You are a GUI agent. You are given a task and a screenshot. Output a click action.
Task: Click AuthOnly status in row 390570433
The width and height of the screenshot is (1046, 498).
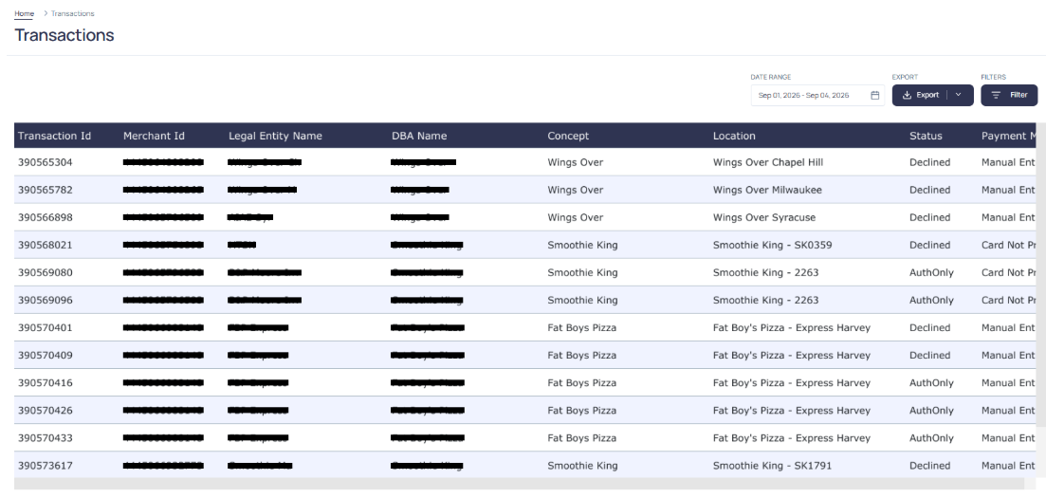(931, 438)
